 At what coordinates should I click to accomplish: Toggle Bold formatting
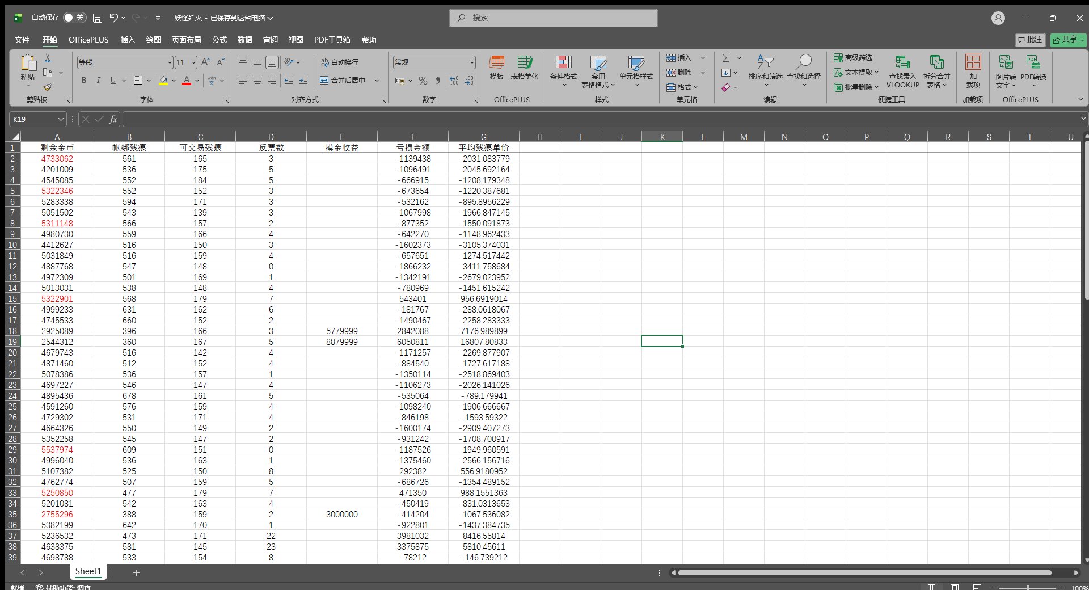(x=84, y=81)
